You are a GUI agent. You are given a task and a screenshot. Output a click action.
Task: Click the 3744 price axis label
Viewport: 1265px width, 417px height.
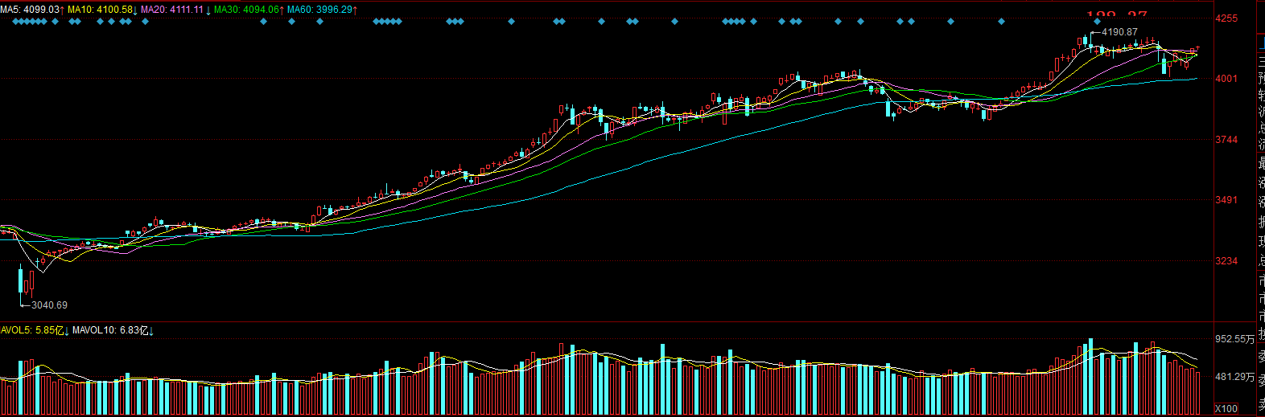pos(1226,140)
